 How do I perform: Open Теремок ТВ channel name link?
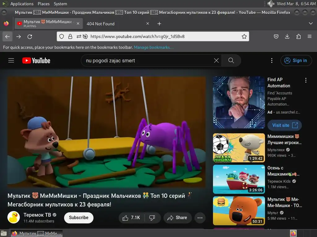coord(37,215)
